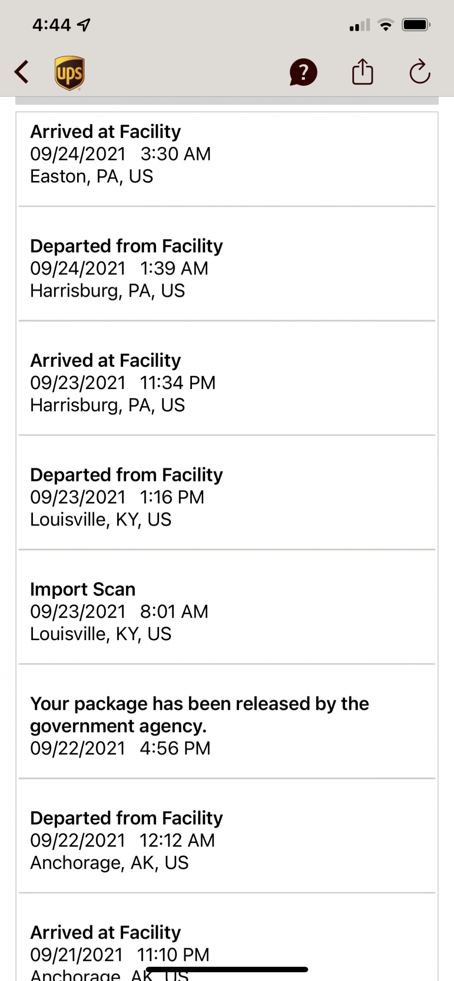Select Departed from Facility Harrisburg entry
This screenshot has width=454, height=981.
pos(227,268)
